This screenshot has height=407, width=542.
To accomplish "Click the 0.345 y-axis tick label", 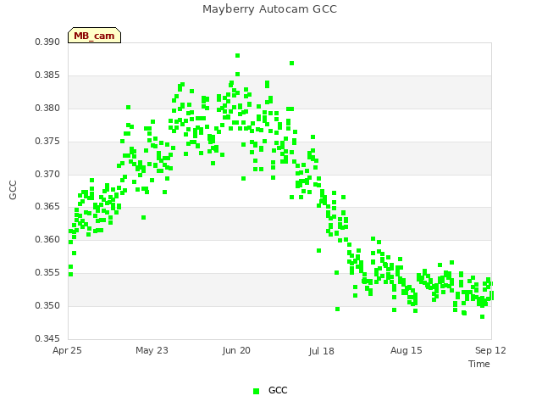I will 47,338.
